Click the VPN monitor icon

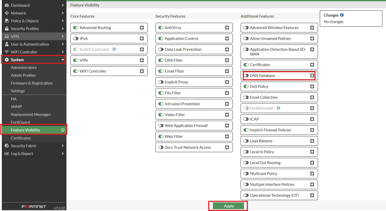pos(7,36)
